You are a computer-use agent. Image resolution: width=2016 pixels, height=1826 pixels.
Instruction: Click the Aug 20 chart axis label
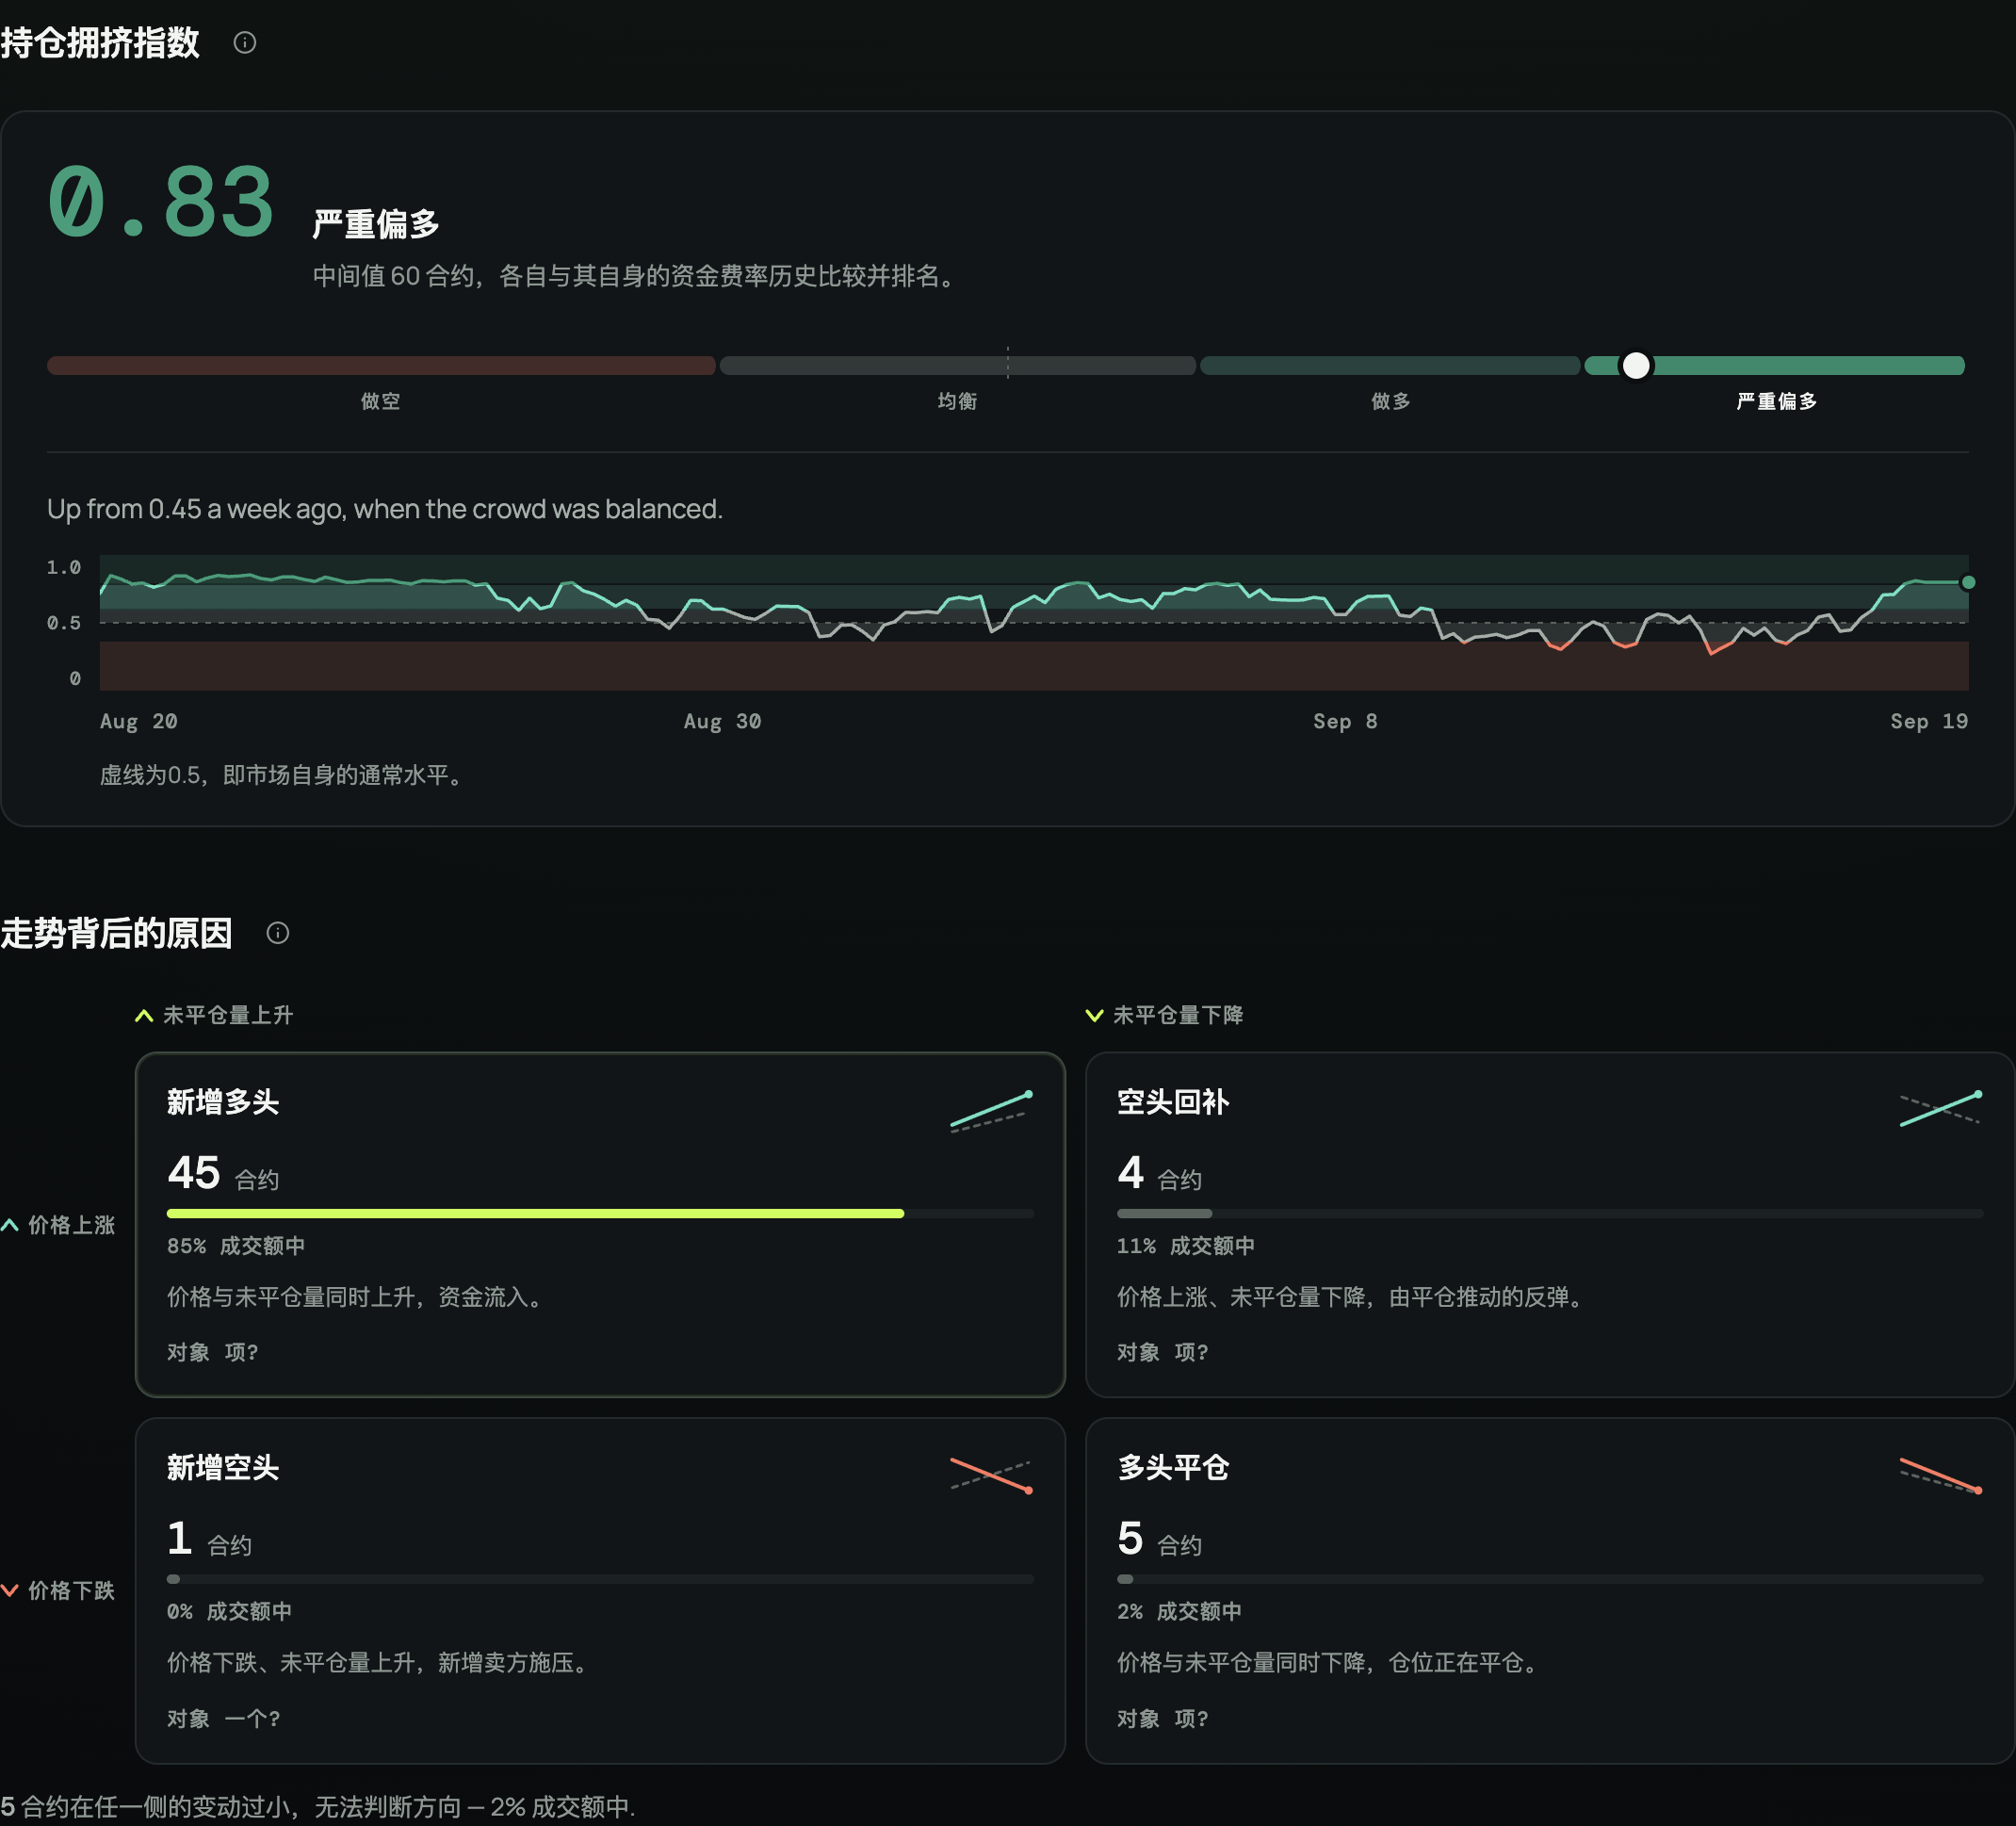[139, 722]
